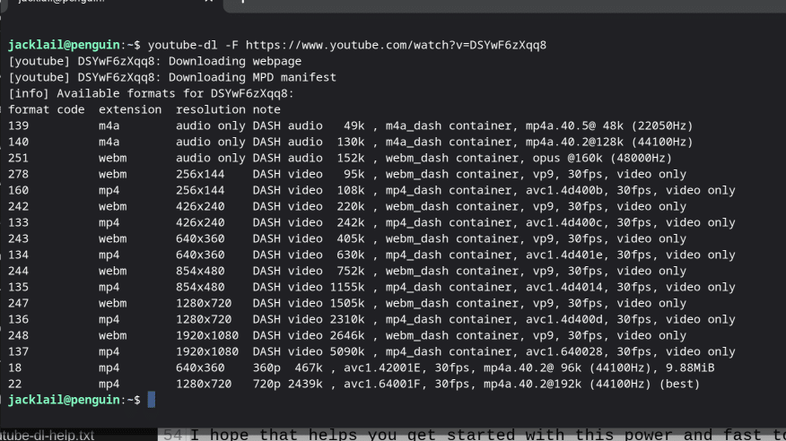This screenshot has height=441, width=786.
Task: Click line number 54 in the gutter
Action: pos(173,435)
